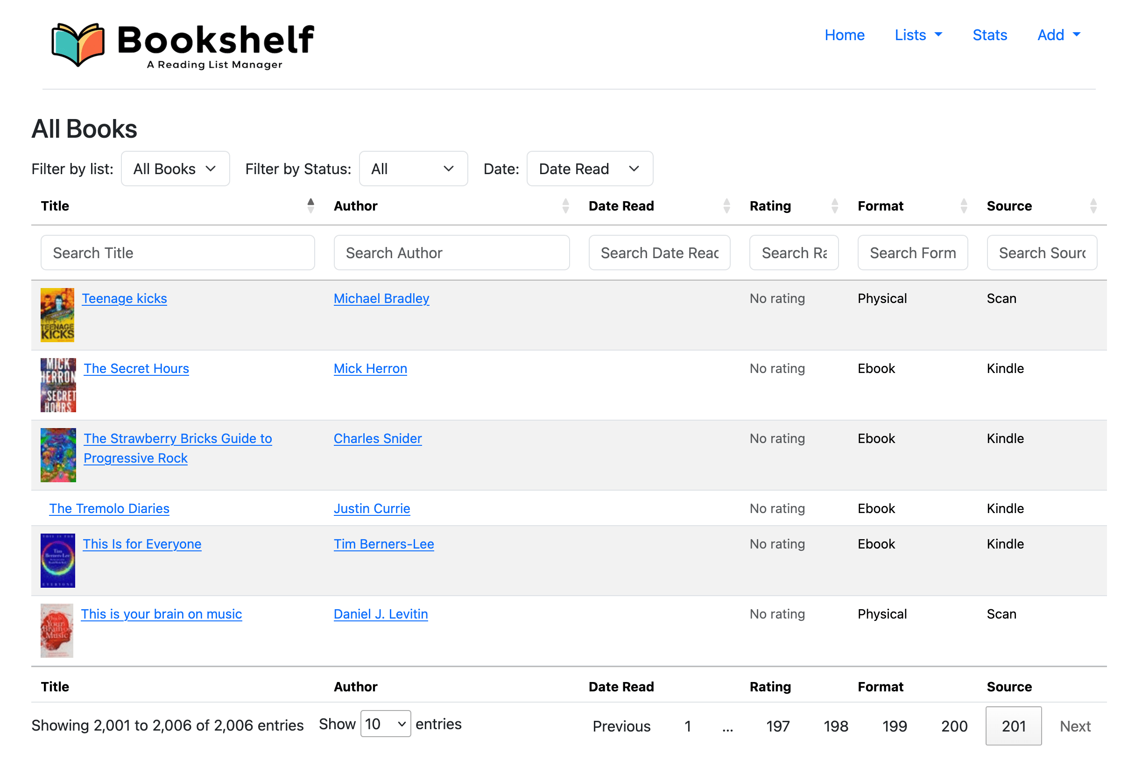Go to the Stats page
Image resolution: width=1128 pixels, height=760 pixels.
pos(989,35)
